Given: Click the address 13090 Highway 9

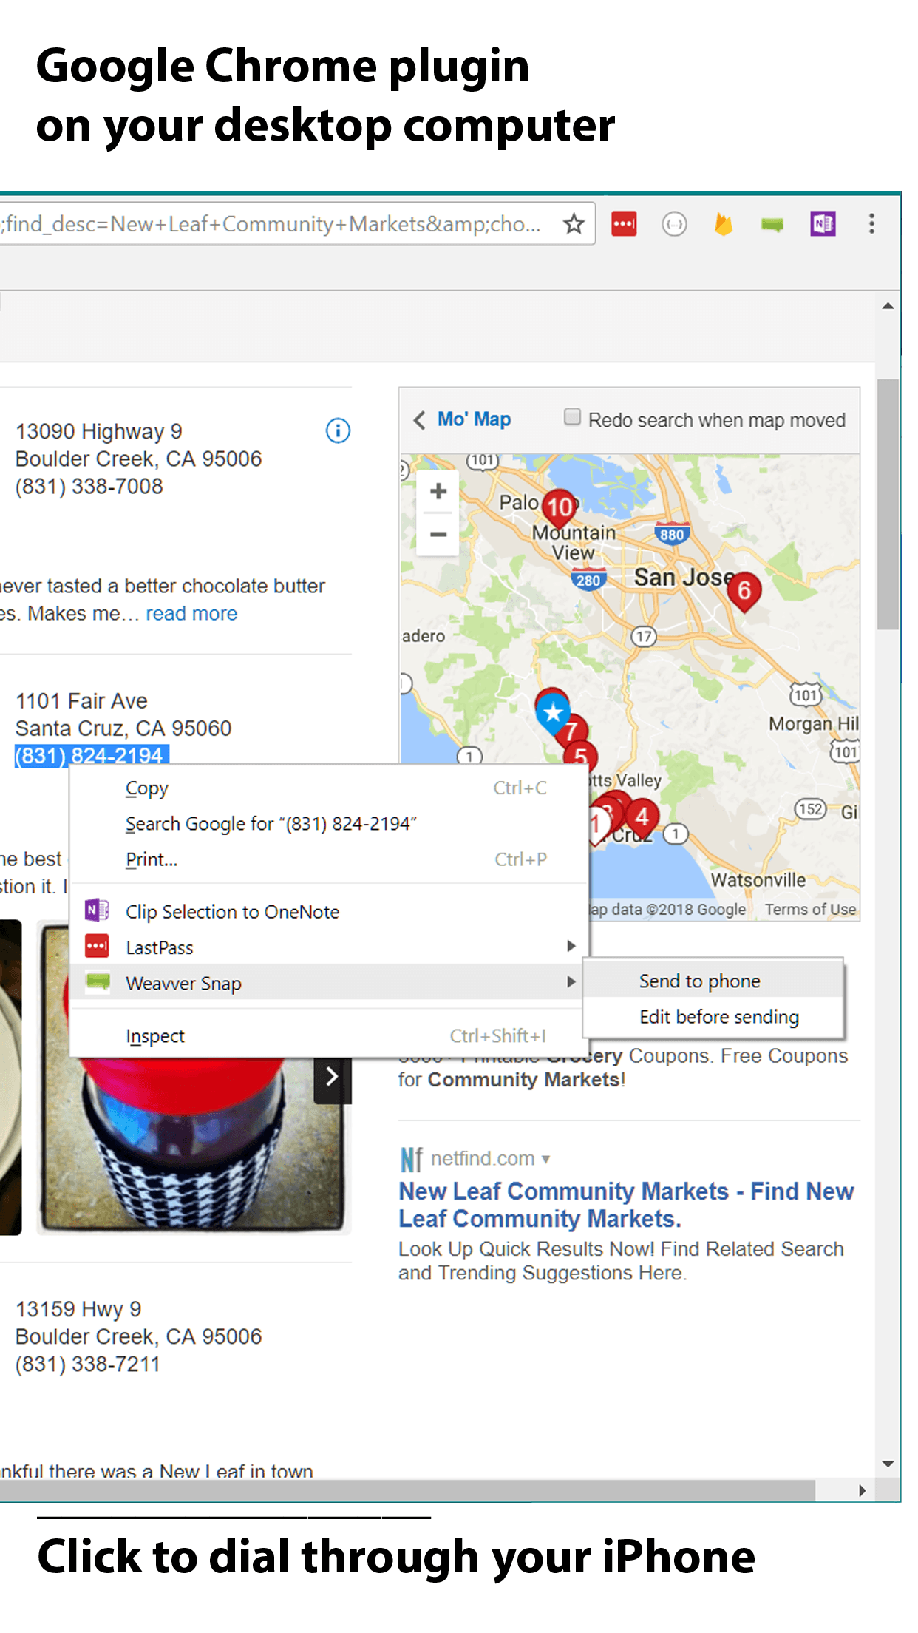Looking at the screenshot, I should [98, 432].
